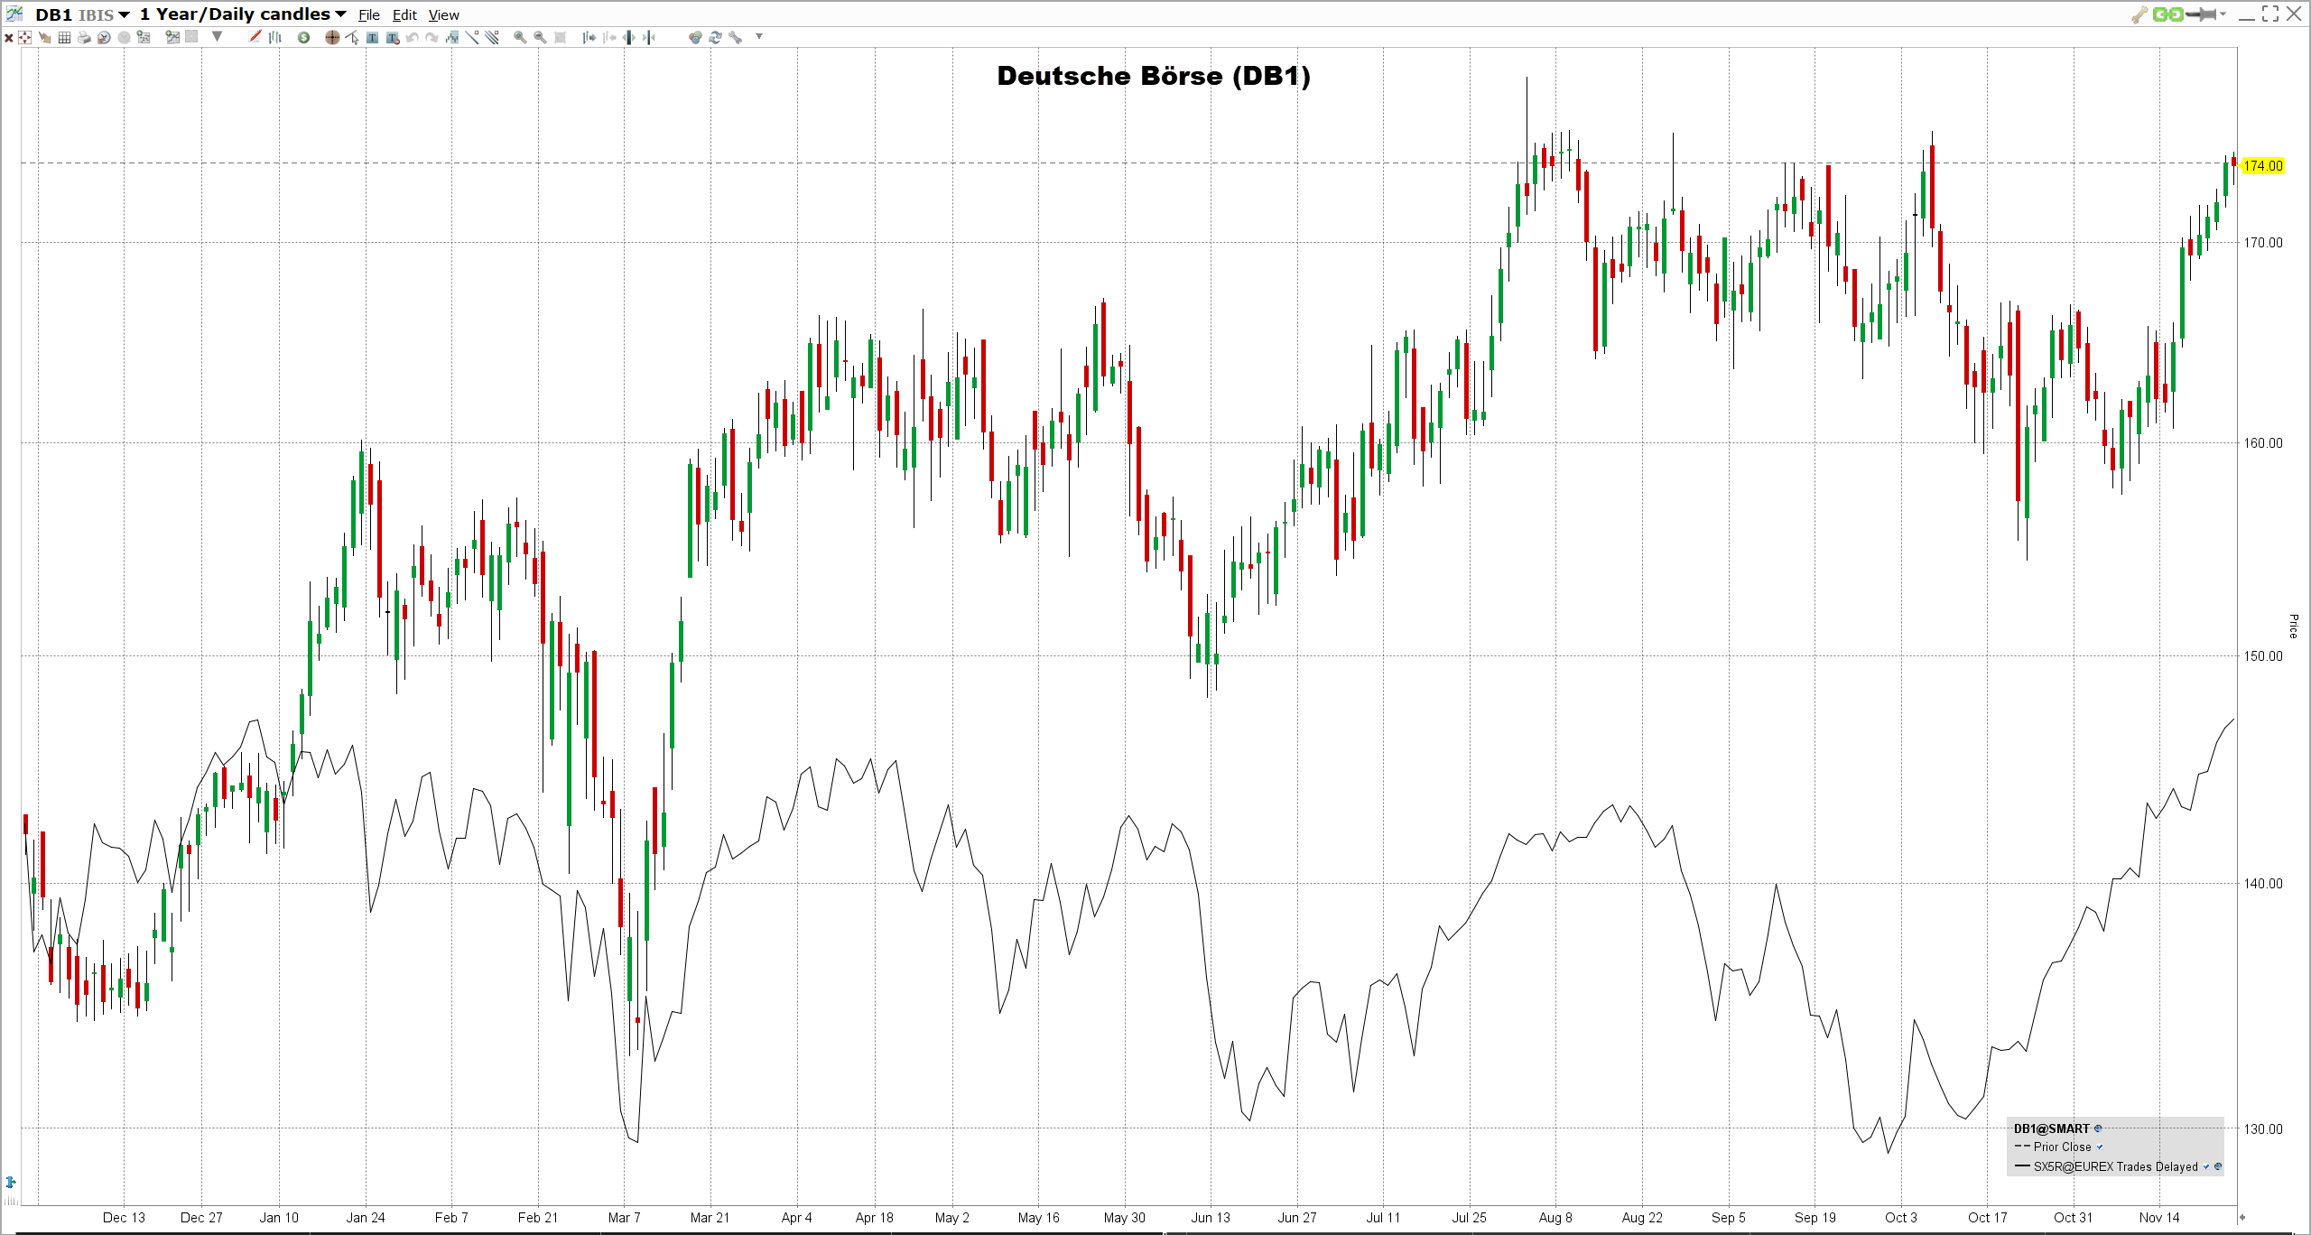Expand the small toolbar overflow arrow

pos(759,36)
